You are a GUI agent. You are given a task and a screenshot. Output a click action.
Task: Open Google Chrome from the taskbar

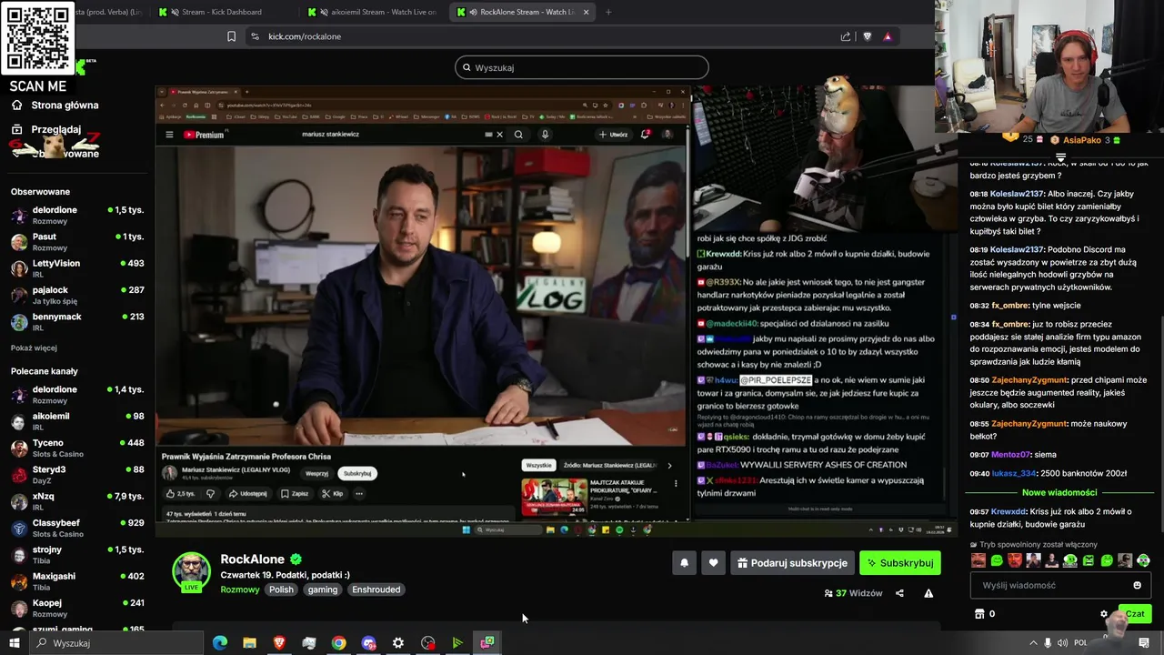pos(338,643)
